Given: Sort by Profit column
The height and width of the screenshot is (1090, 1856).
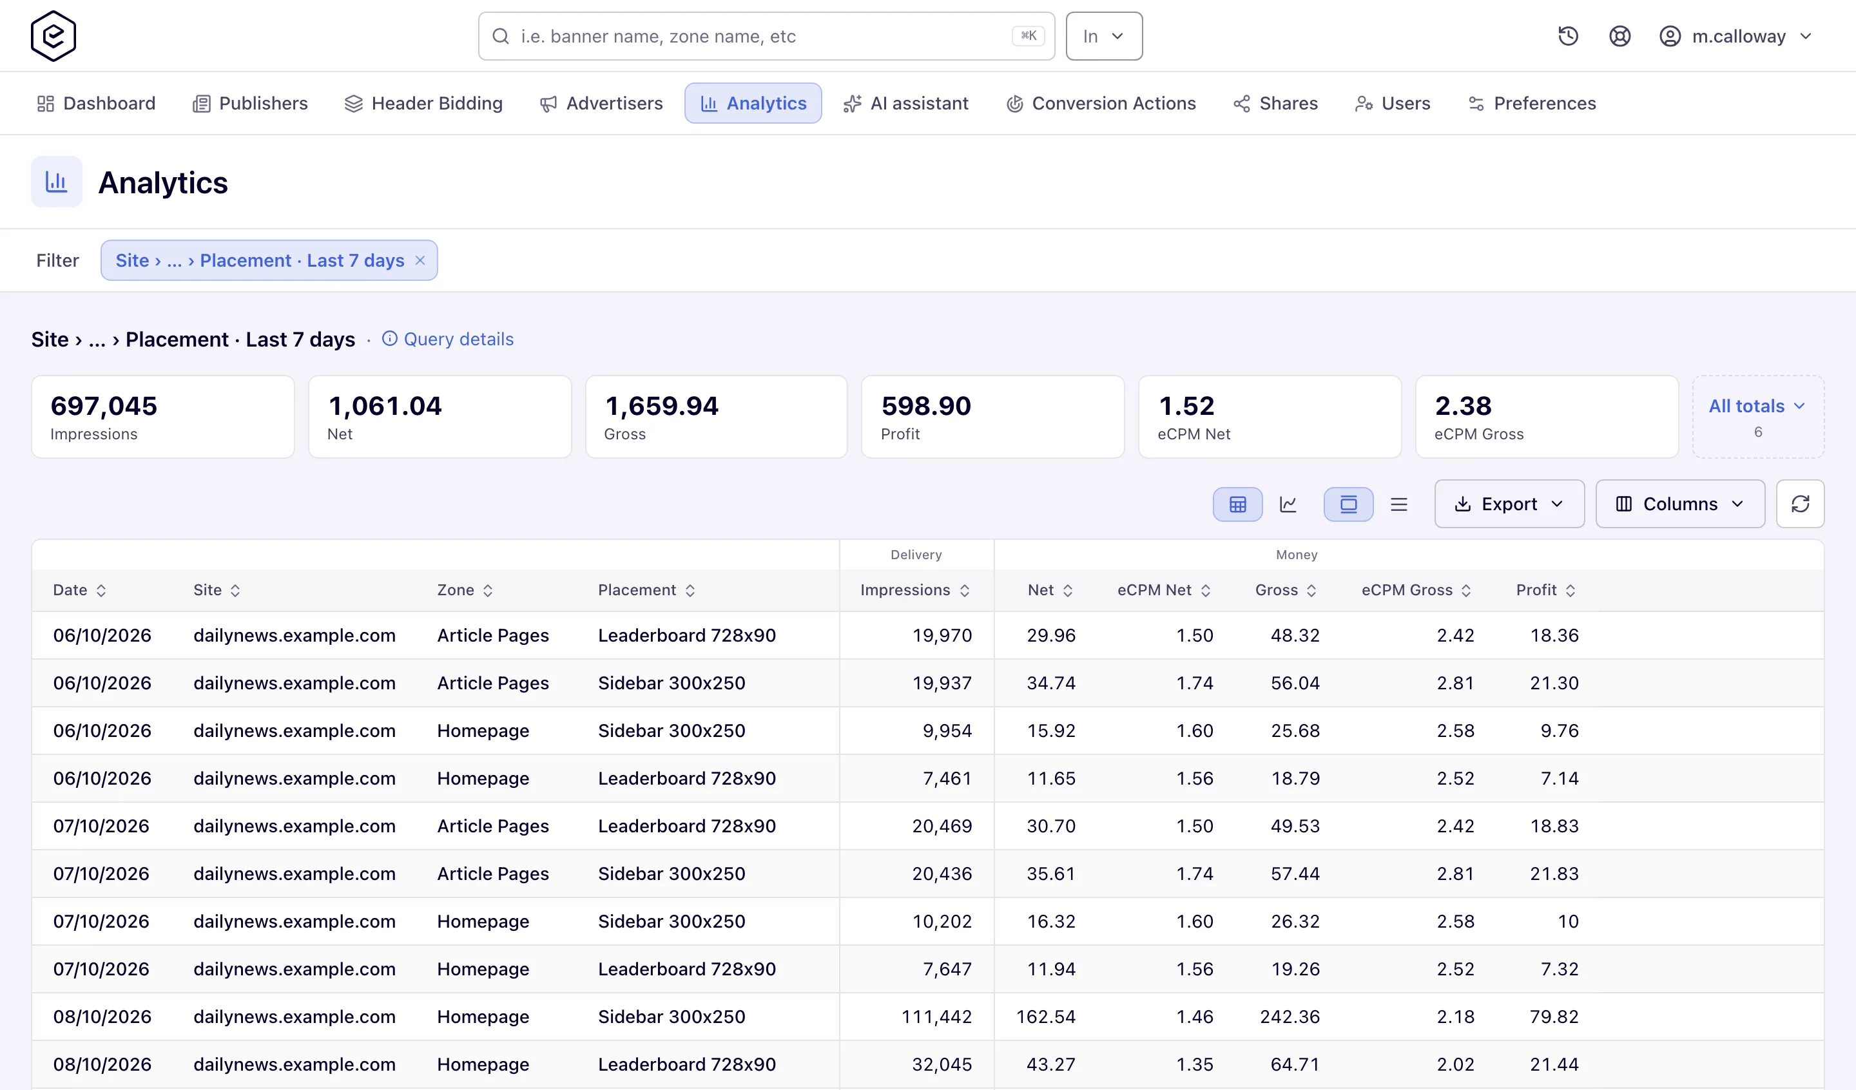Looking at the screenshot, I should pyautogui.click(x=1571, y=591).
